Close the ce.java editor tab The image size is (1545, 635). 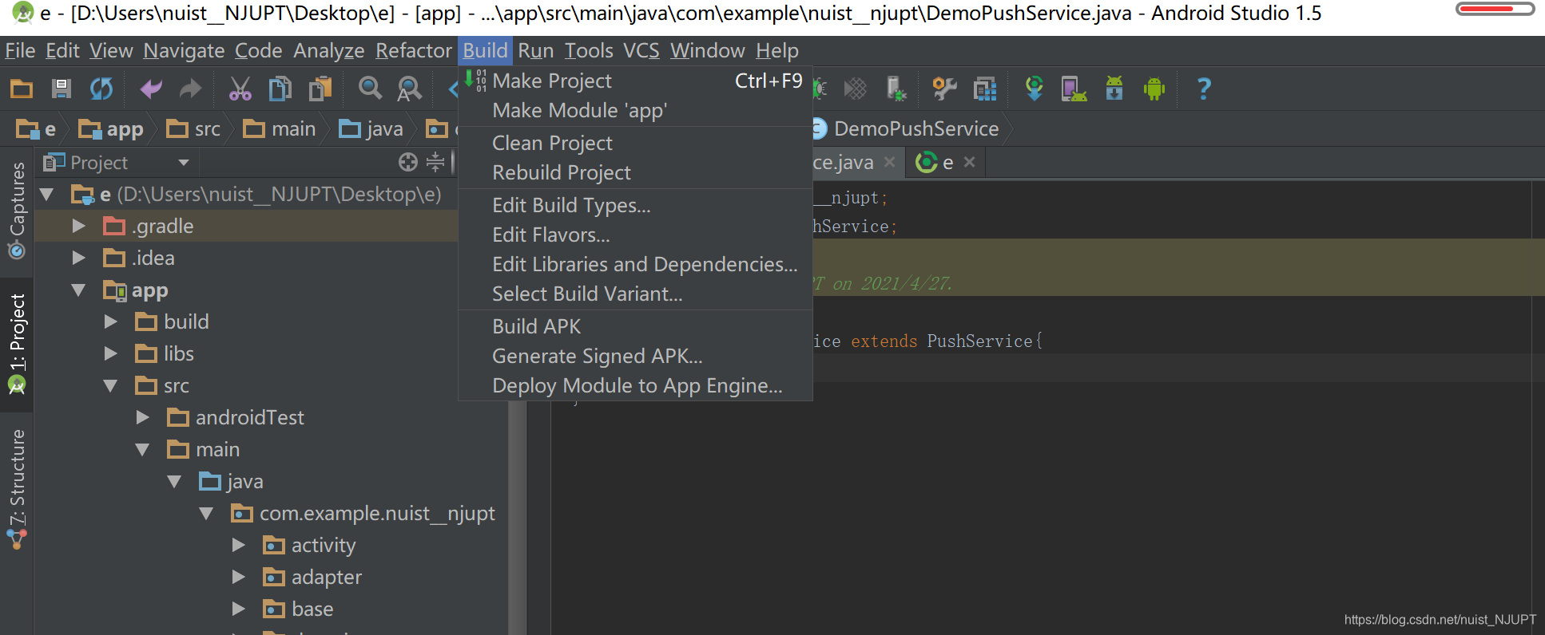pos(889,162)
